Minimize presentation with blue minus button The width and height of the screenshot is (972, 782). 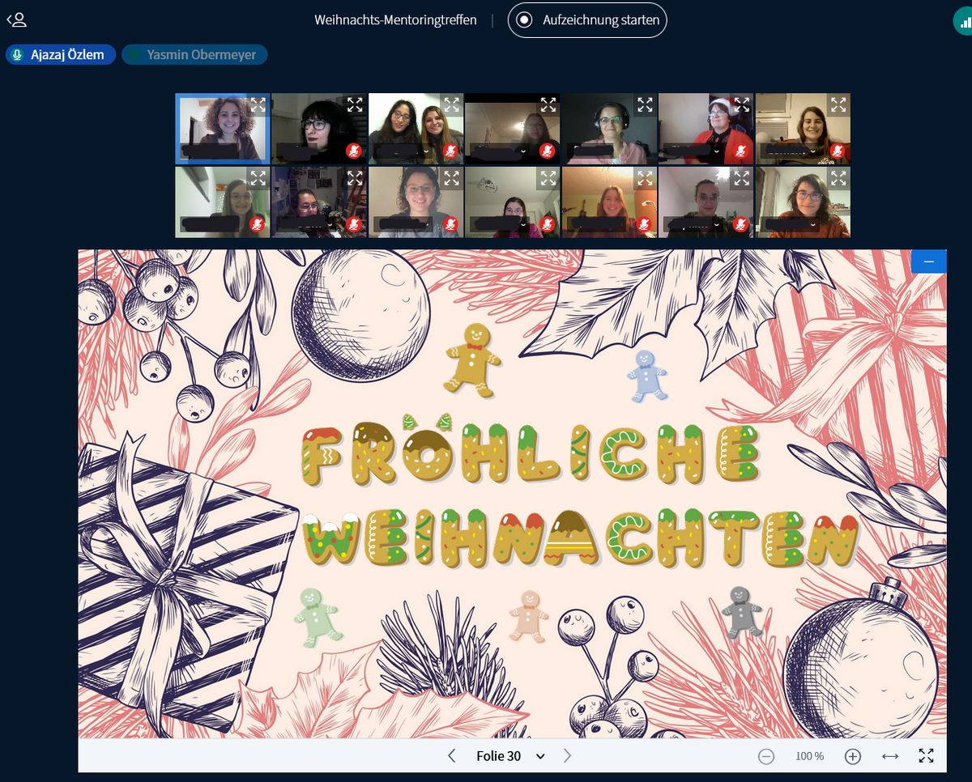[x=928, y=261]
